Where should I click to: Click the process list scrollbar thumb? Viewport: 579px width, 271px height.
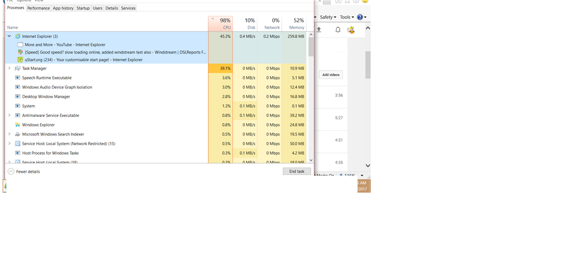coord(311,47)
